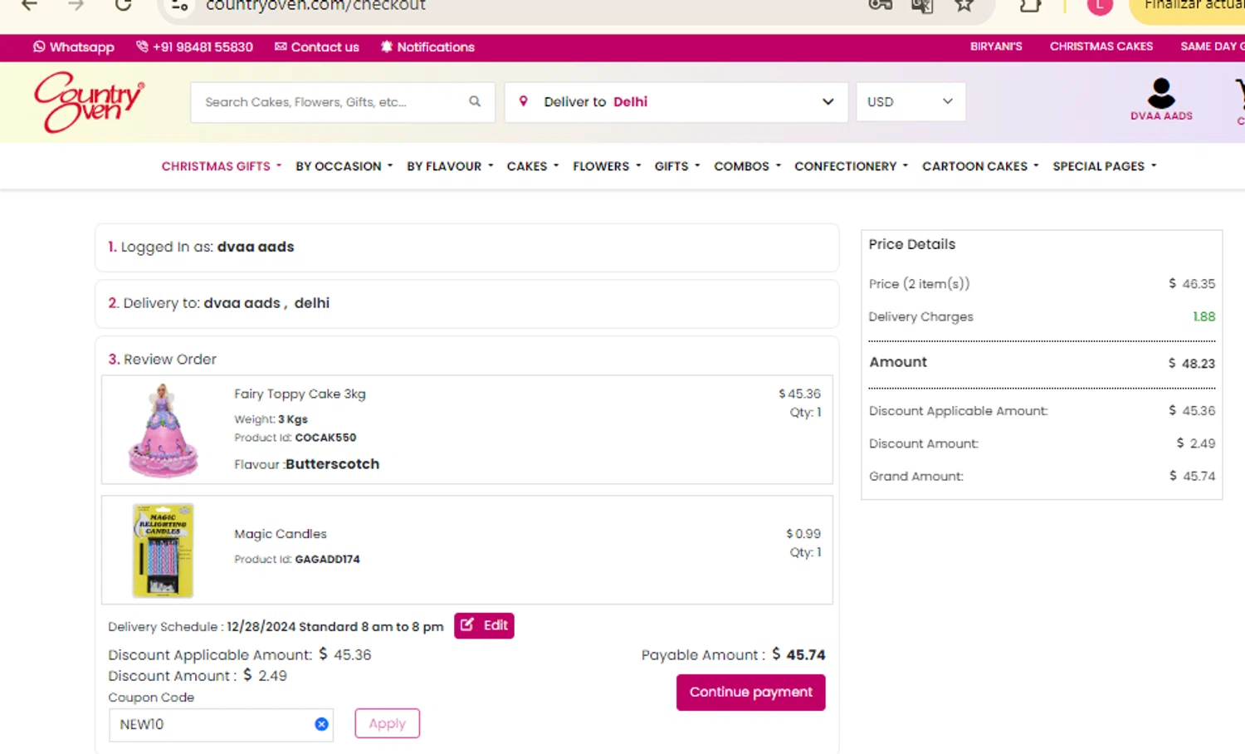Click the Fairy Toppy Cake 3kg title
The height and width of the screenshot is (754, 1245).
(x=300, y=394)
